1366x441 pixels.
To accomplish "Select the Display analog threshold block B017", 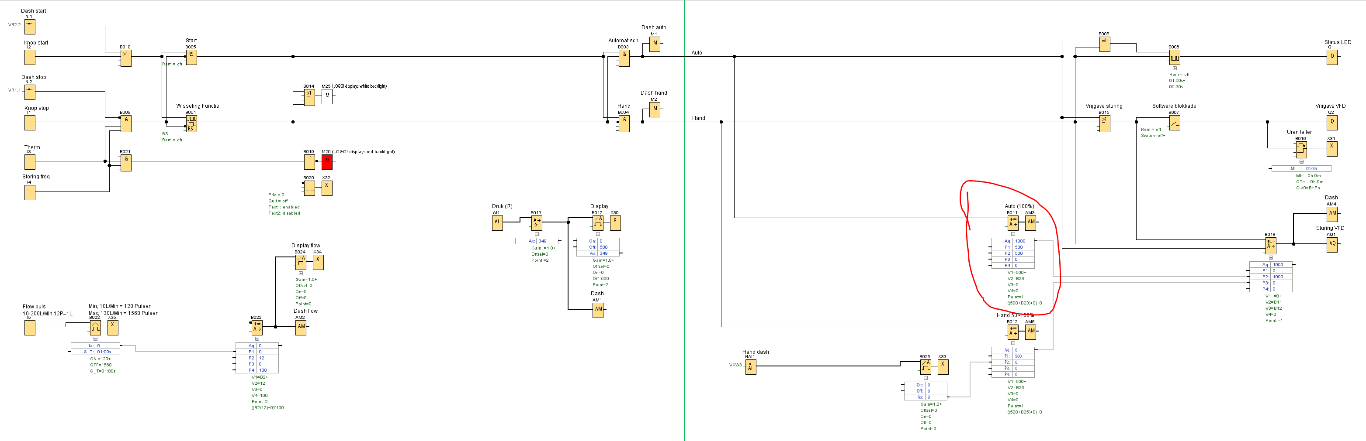I will click(598, 222).
